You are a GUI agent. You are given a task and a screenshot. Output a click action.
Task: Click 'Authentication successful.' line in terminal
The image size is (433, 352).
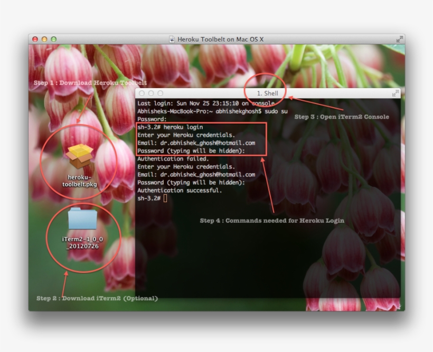[x=180, y=191]
